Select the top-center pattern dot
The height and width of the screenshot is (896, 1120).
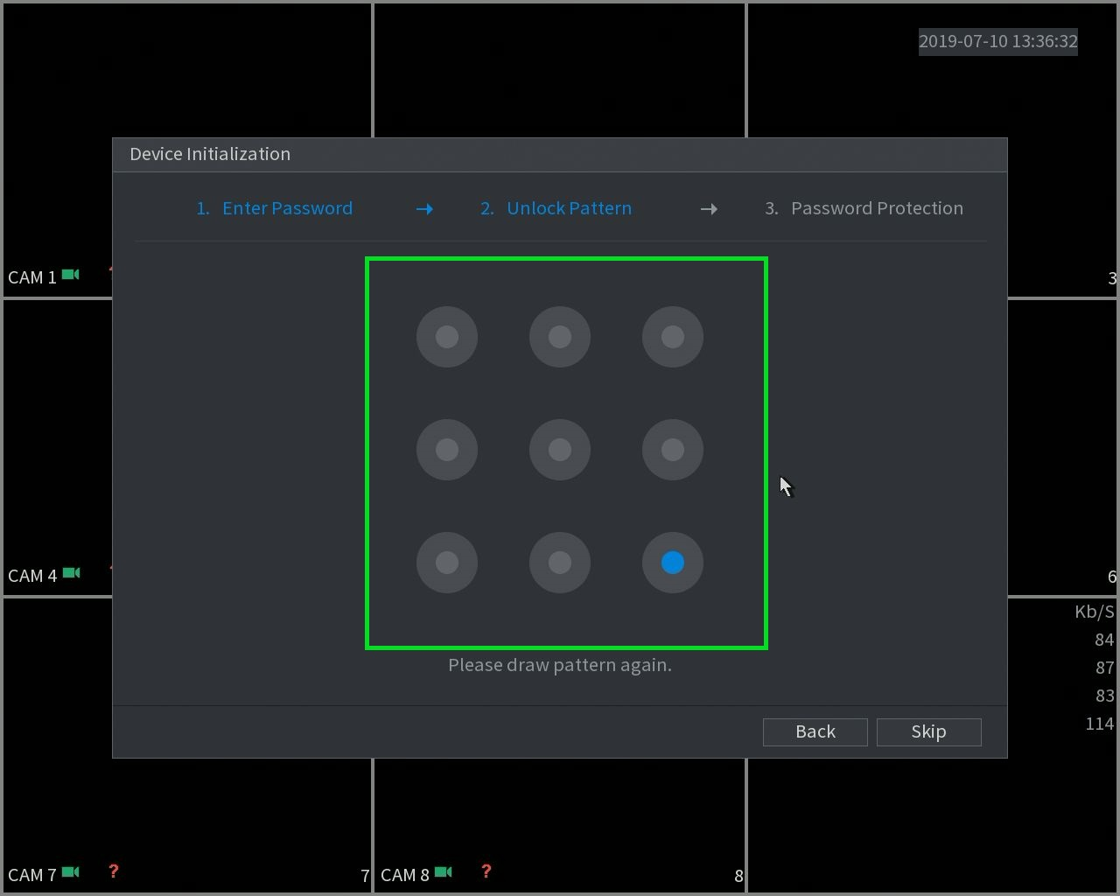coord(560,337)
